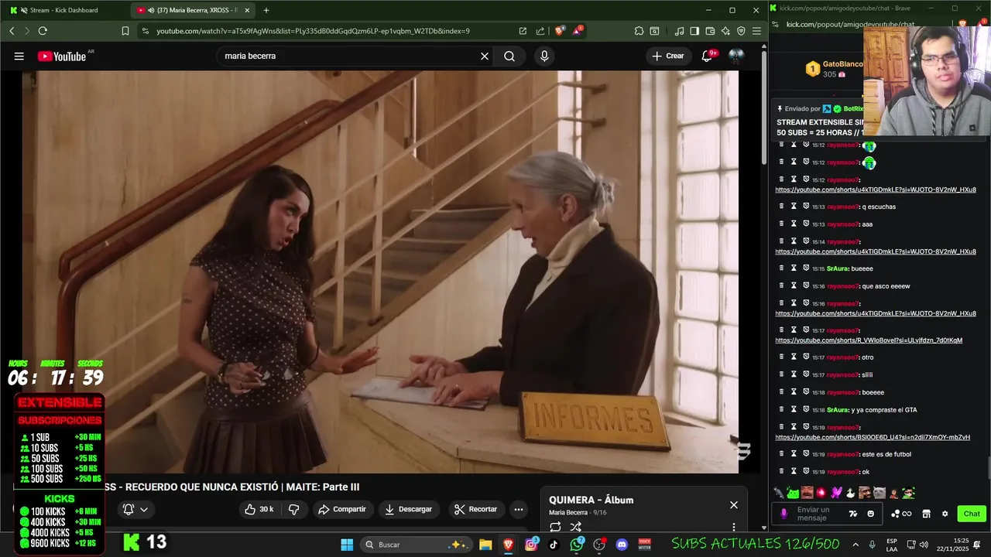The image size is (991, 557).
Task: Click the video player frame
Action: pyautogui.click(x=380, y=272)
